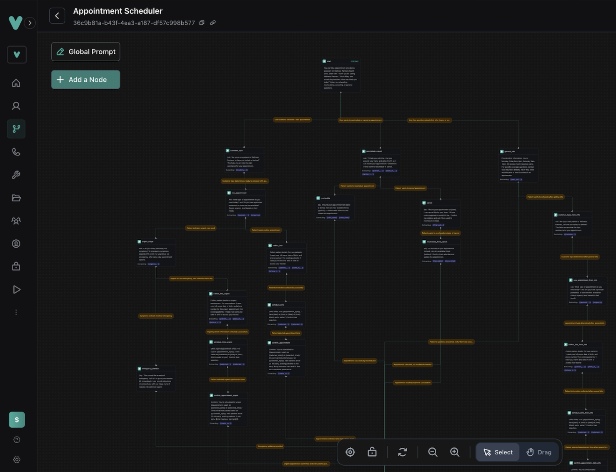
Task: Copy the workflow ID using the copy icon
Action: tap(202, 23)
